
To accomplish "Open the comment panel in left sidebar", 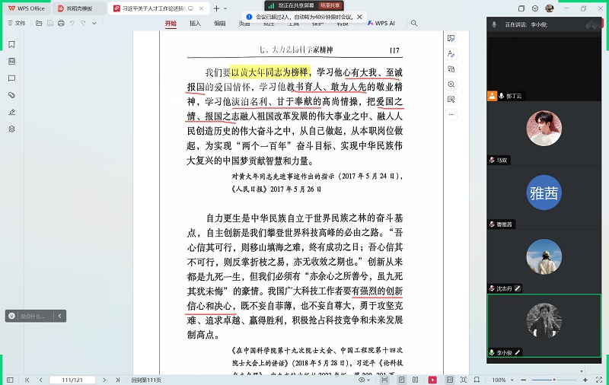I will coord(11,78).
